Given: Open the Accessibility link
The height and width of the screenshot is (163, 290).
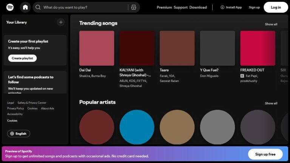Looking at the screenshot, I should click(x=15, y=114).
